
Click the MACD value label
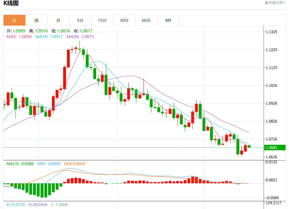pyautogui.click(x=20, y=164)
